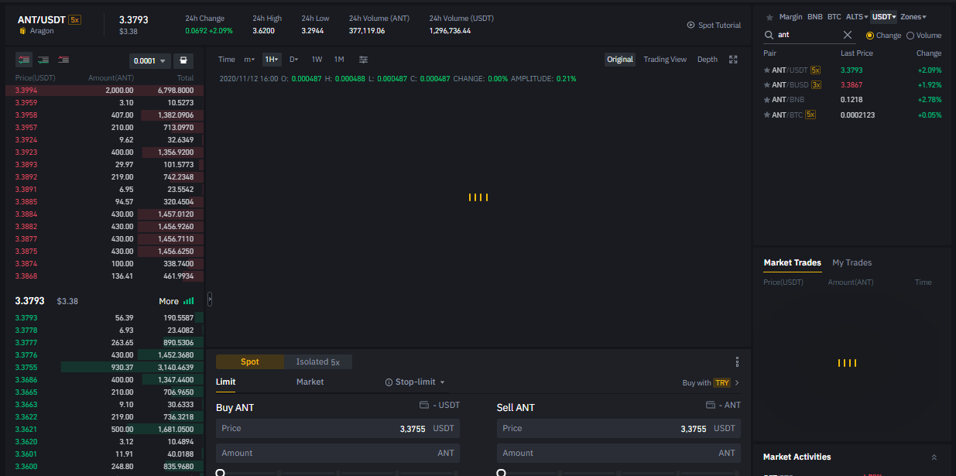Viewport: 956px width, 476px height.
Task: Click the 5x leverage badge beside ANT/USDT title
Action: click(74, 19)
